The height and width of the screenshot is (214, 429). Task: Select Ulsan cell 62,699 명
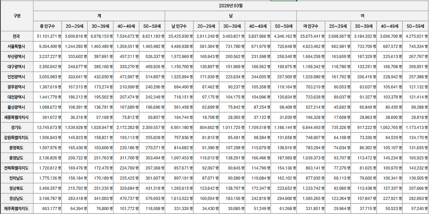click(x=206, y=107)
